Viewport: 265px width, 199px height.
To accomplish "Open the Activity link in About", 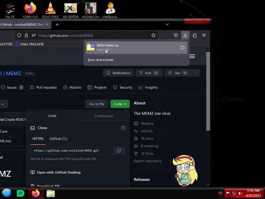I will tap(143, 131).
